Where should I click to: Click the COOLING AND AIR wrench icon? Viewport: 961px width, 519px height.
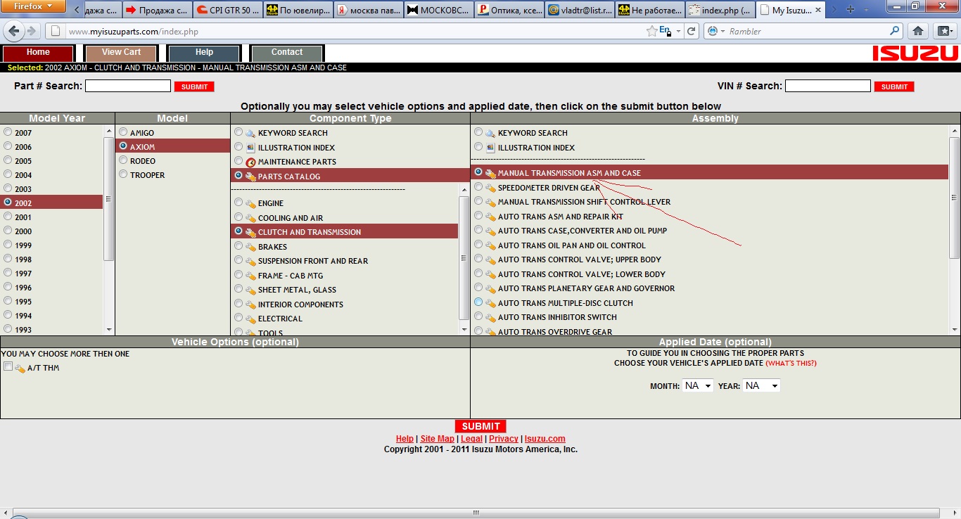point(250,218)
